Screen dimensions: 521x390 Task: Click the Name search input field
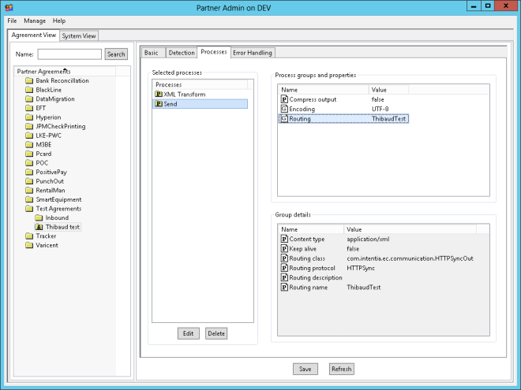tap(69, 54)
